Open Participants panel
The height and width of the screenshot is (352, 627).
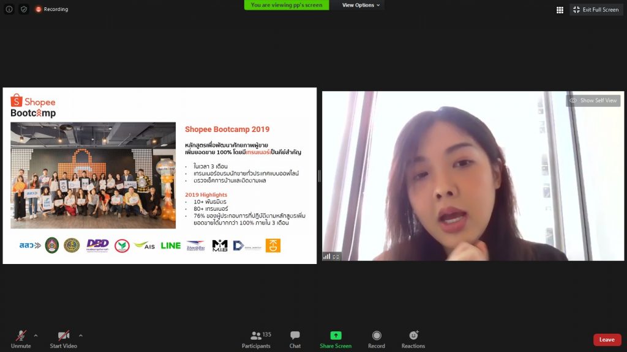(x=257, y=340)
